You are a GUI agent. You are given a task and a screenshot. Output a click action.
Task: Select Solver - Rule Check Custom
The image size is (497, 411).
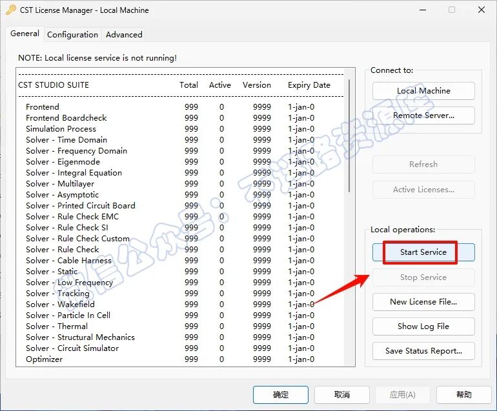coord(181,238)
